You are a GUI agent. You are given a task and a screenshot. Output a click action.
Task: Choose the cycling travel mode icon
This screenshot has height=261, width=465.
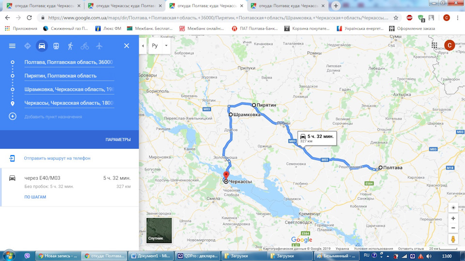pos(84,46)
